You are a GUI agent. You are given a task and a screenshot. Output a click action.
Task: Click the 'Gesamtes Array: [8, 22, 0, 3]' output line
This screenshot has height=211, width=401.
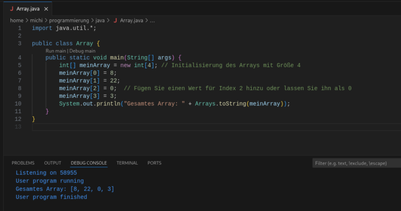[x=65, y=189]
